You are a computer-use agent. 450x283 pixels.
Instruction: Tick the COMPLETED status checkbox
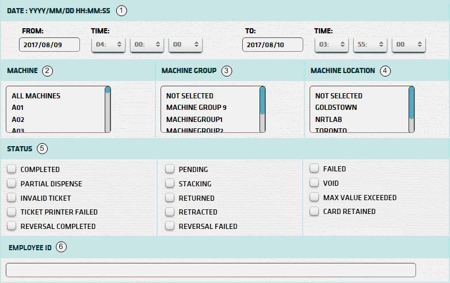[x=12, y=169]
